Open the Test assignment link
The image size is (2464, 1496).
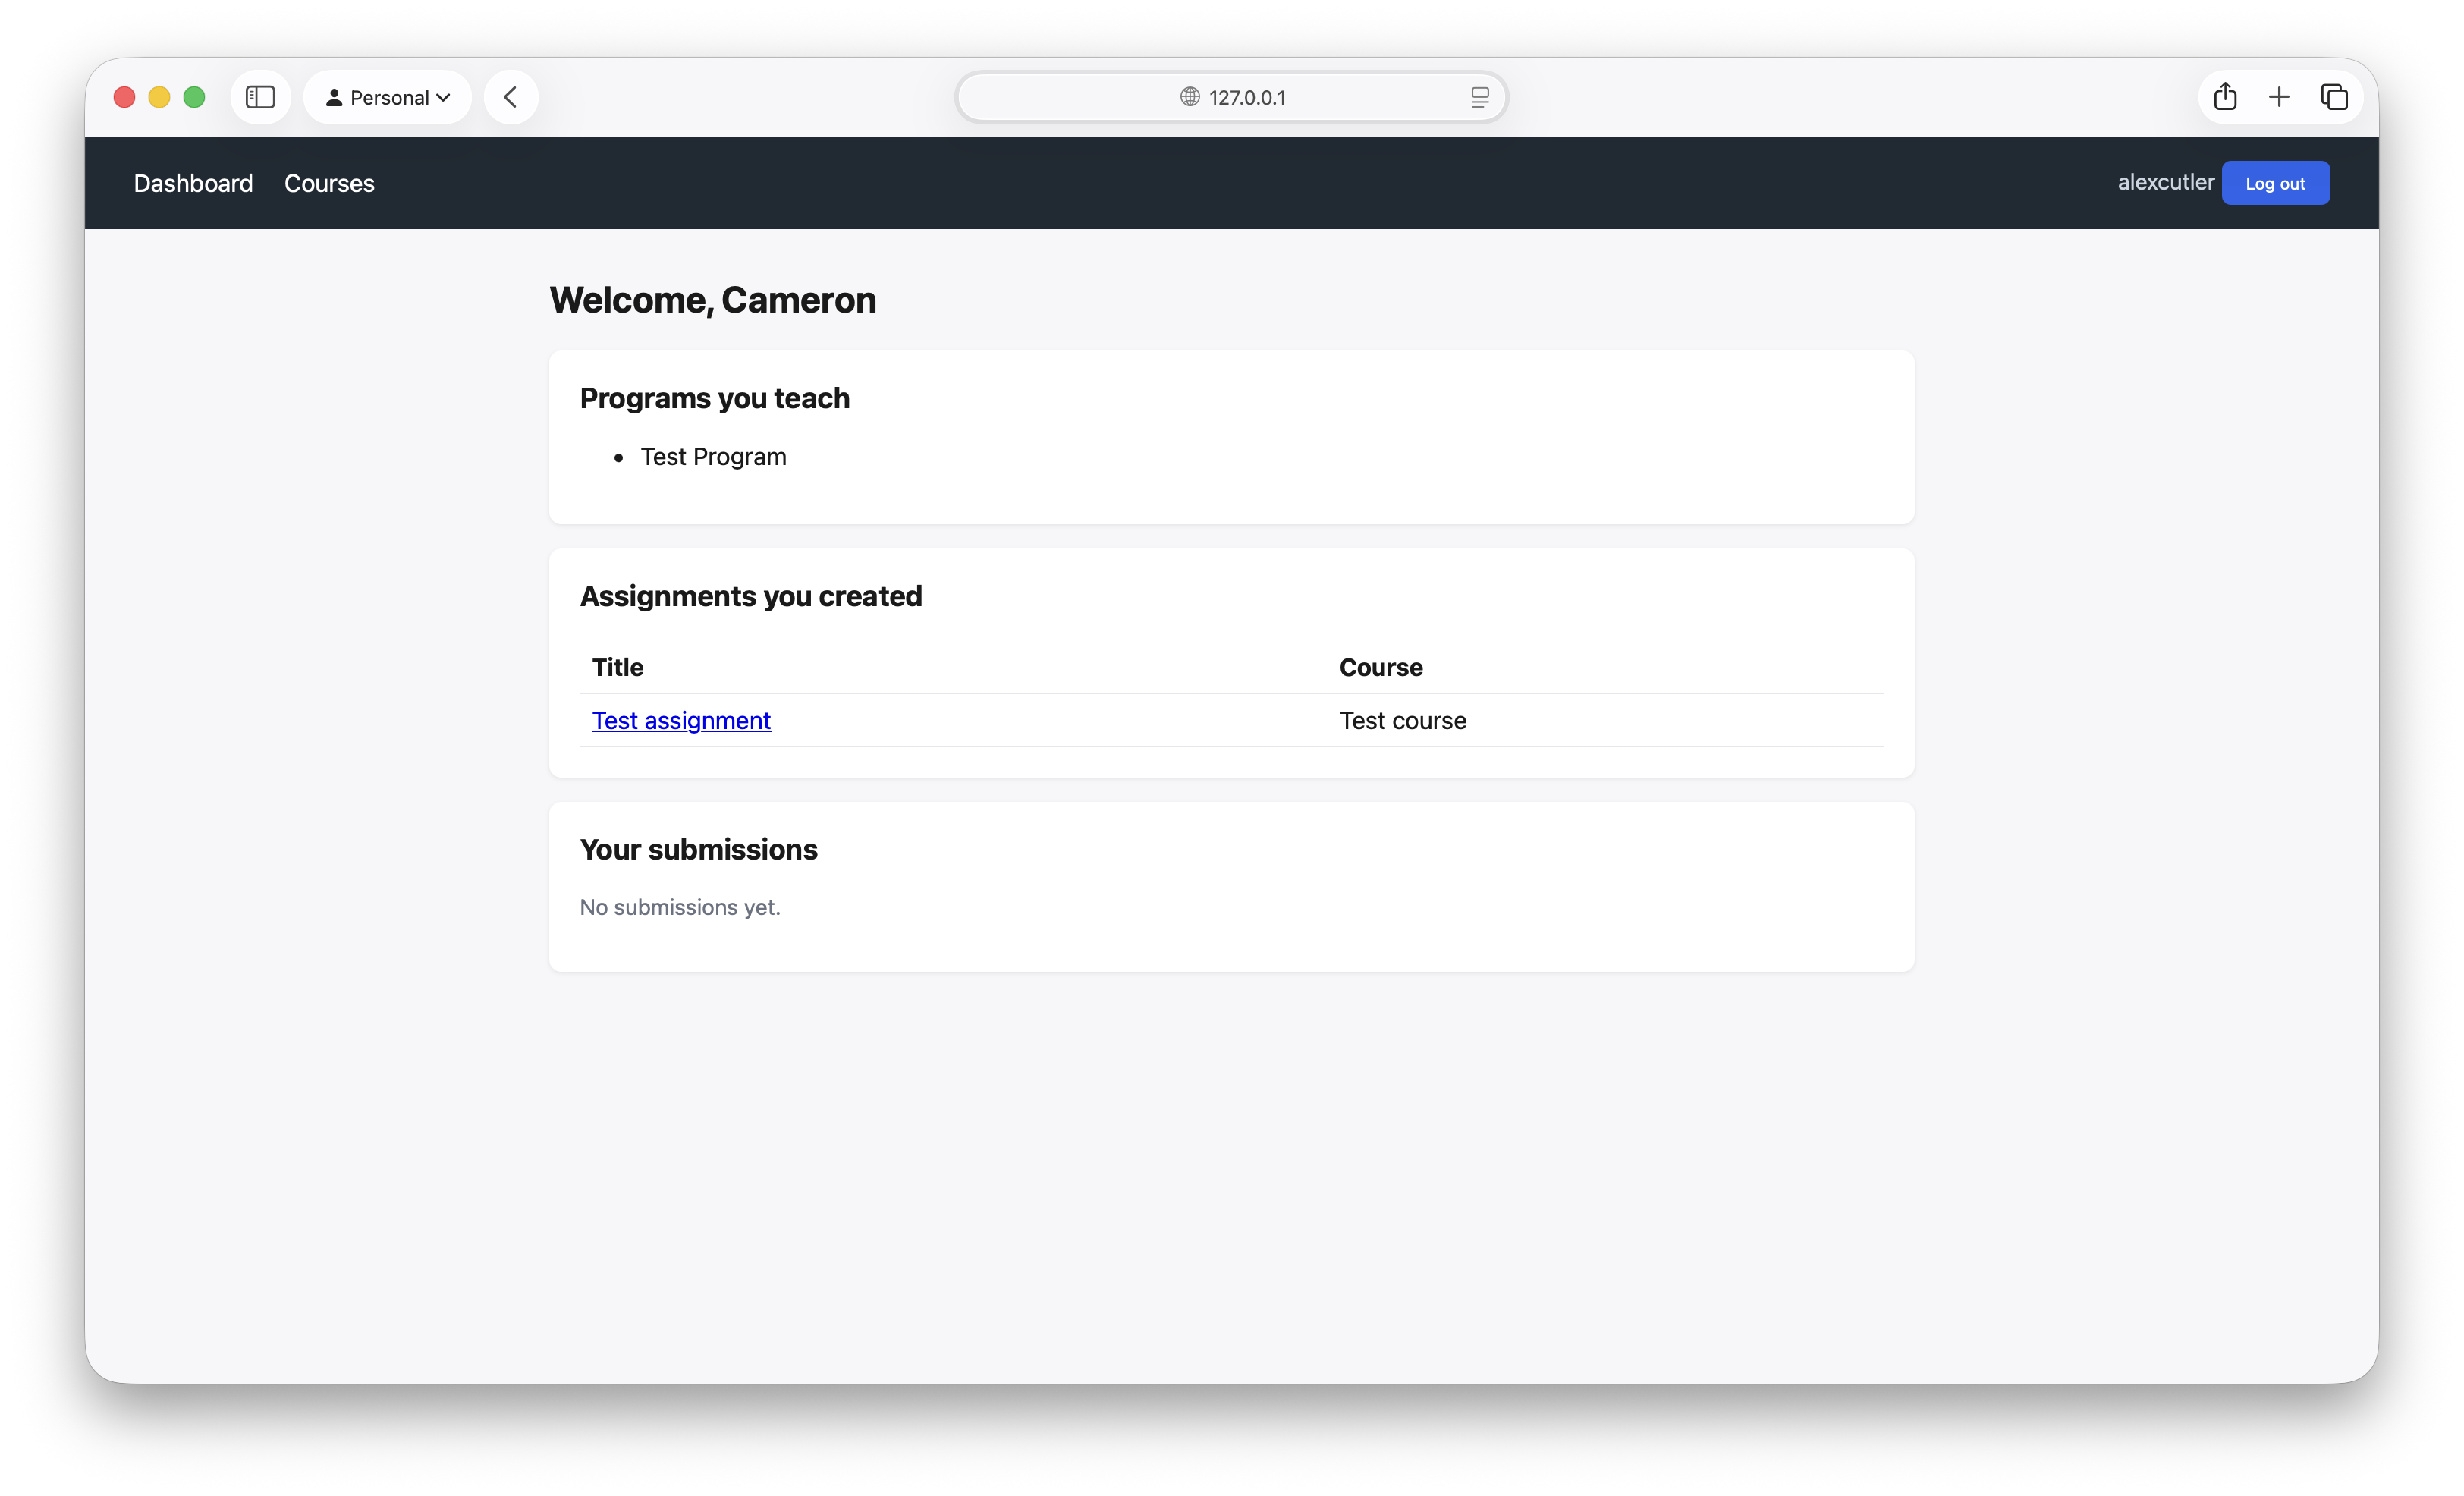coord(681,720)
